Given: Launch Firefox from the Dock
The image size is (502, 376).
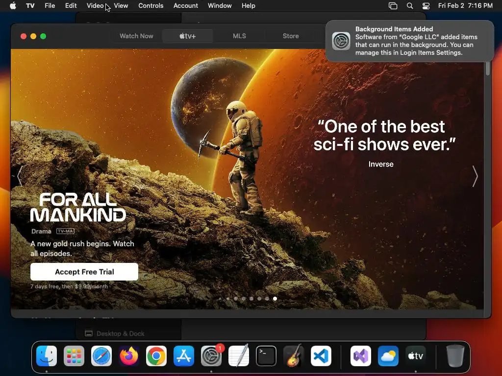Looking at the screenshot, I should click(129, 356).
